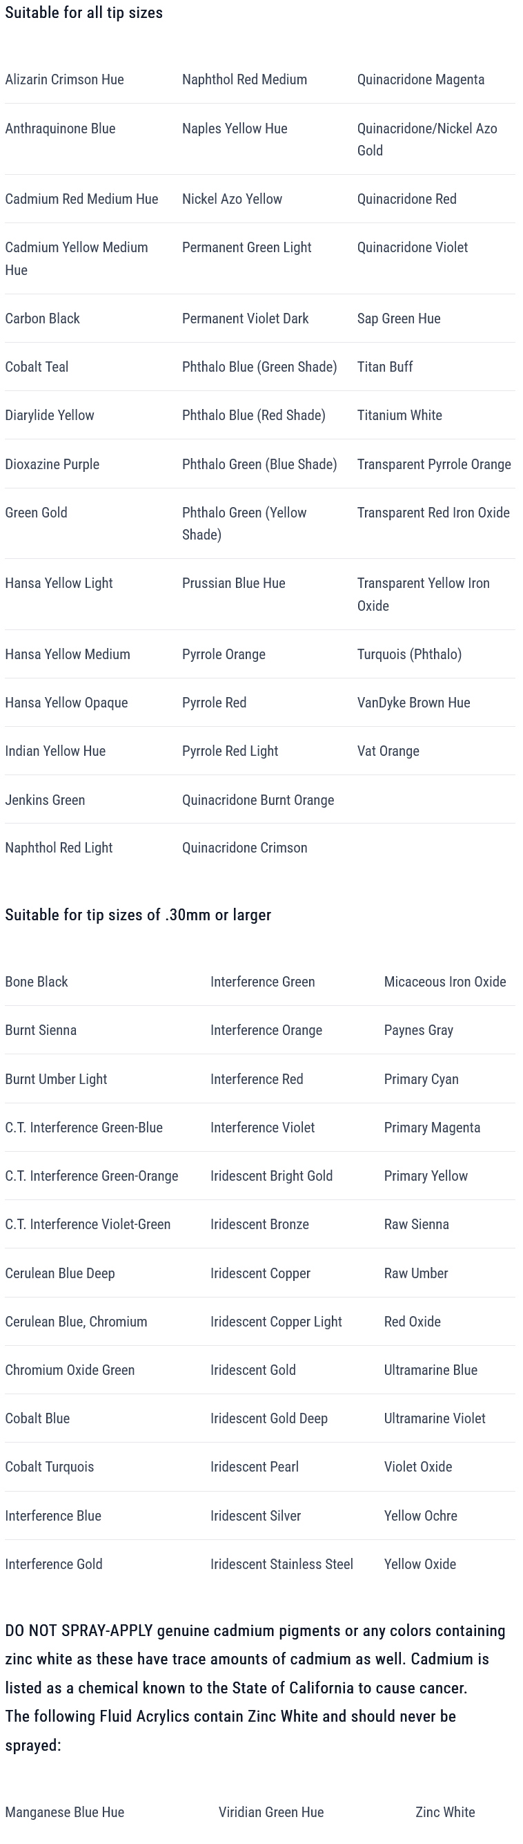Image resolution: width=523 pixels, height=1844 pixels.
Task: Click Quinacridone Burnt Orange
Action: (258, 799)
